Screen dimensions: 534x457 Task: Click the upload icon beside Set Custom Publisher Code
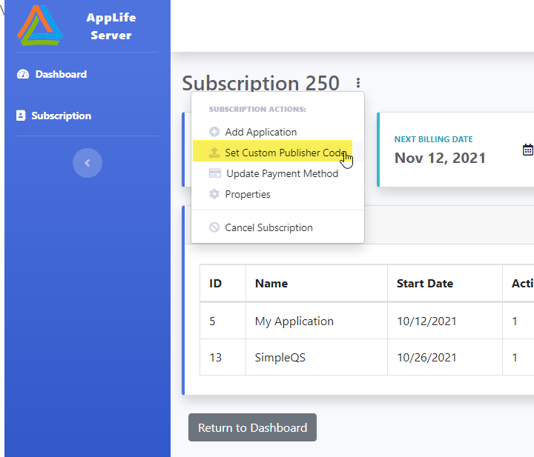(x=214, y=153)
